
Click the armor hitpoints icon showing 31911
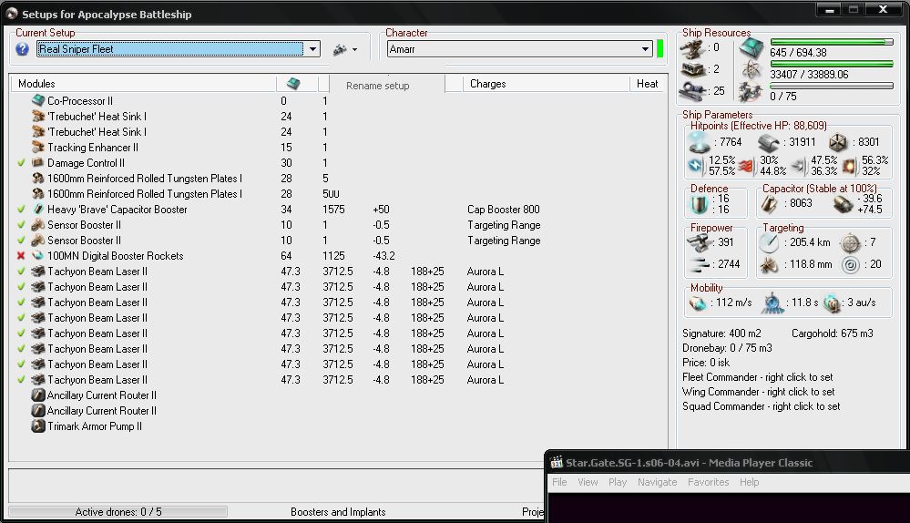769,142
